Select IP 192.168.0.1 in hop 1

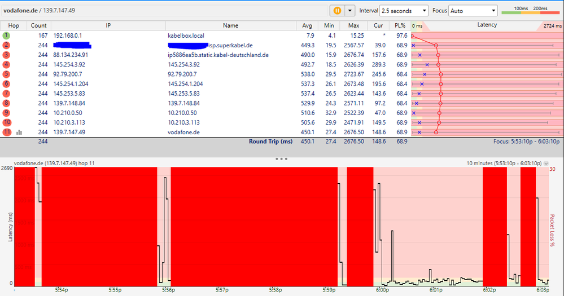tap(68, 36)
